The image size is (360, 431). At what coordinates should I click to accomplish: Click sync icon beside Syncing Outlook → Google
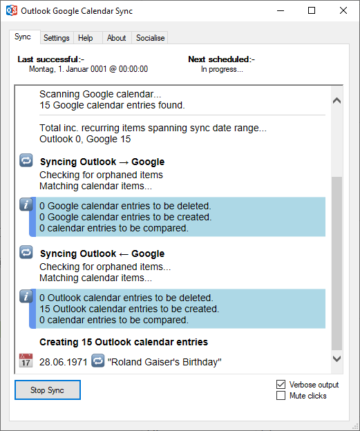pyautogui.click(x=26, y=160)
